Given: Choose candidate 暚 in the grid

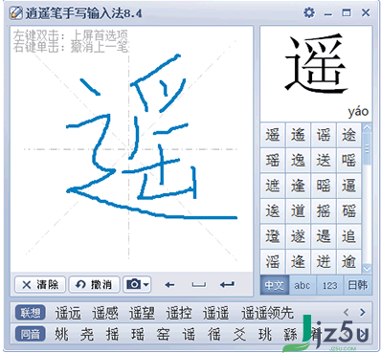Looking at the screenshot, I should coord(324,186).
